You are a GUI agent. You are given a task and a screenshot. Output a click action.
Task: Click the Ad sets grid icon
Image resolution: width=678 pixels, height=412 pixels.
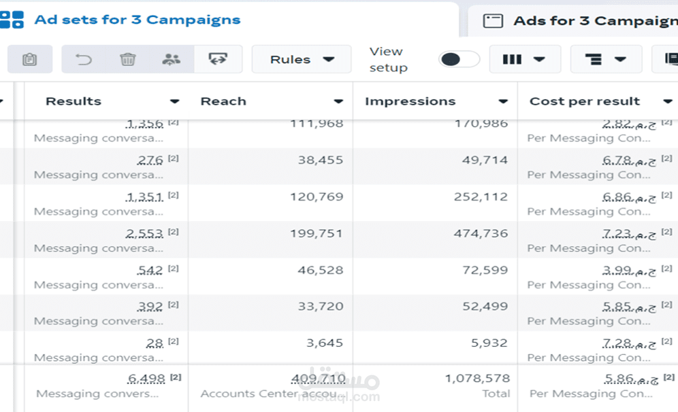pos(12,20)
